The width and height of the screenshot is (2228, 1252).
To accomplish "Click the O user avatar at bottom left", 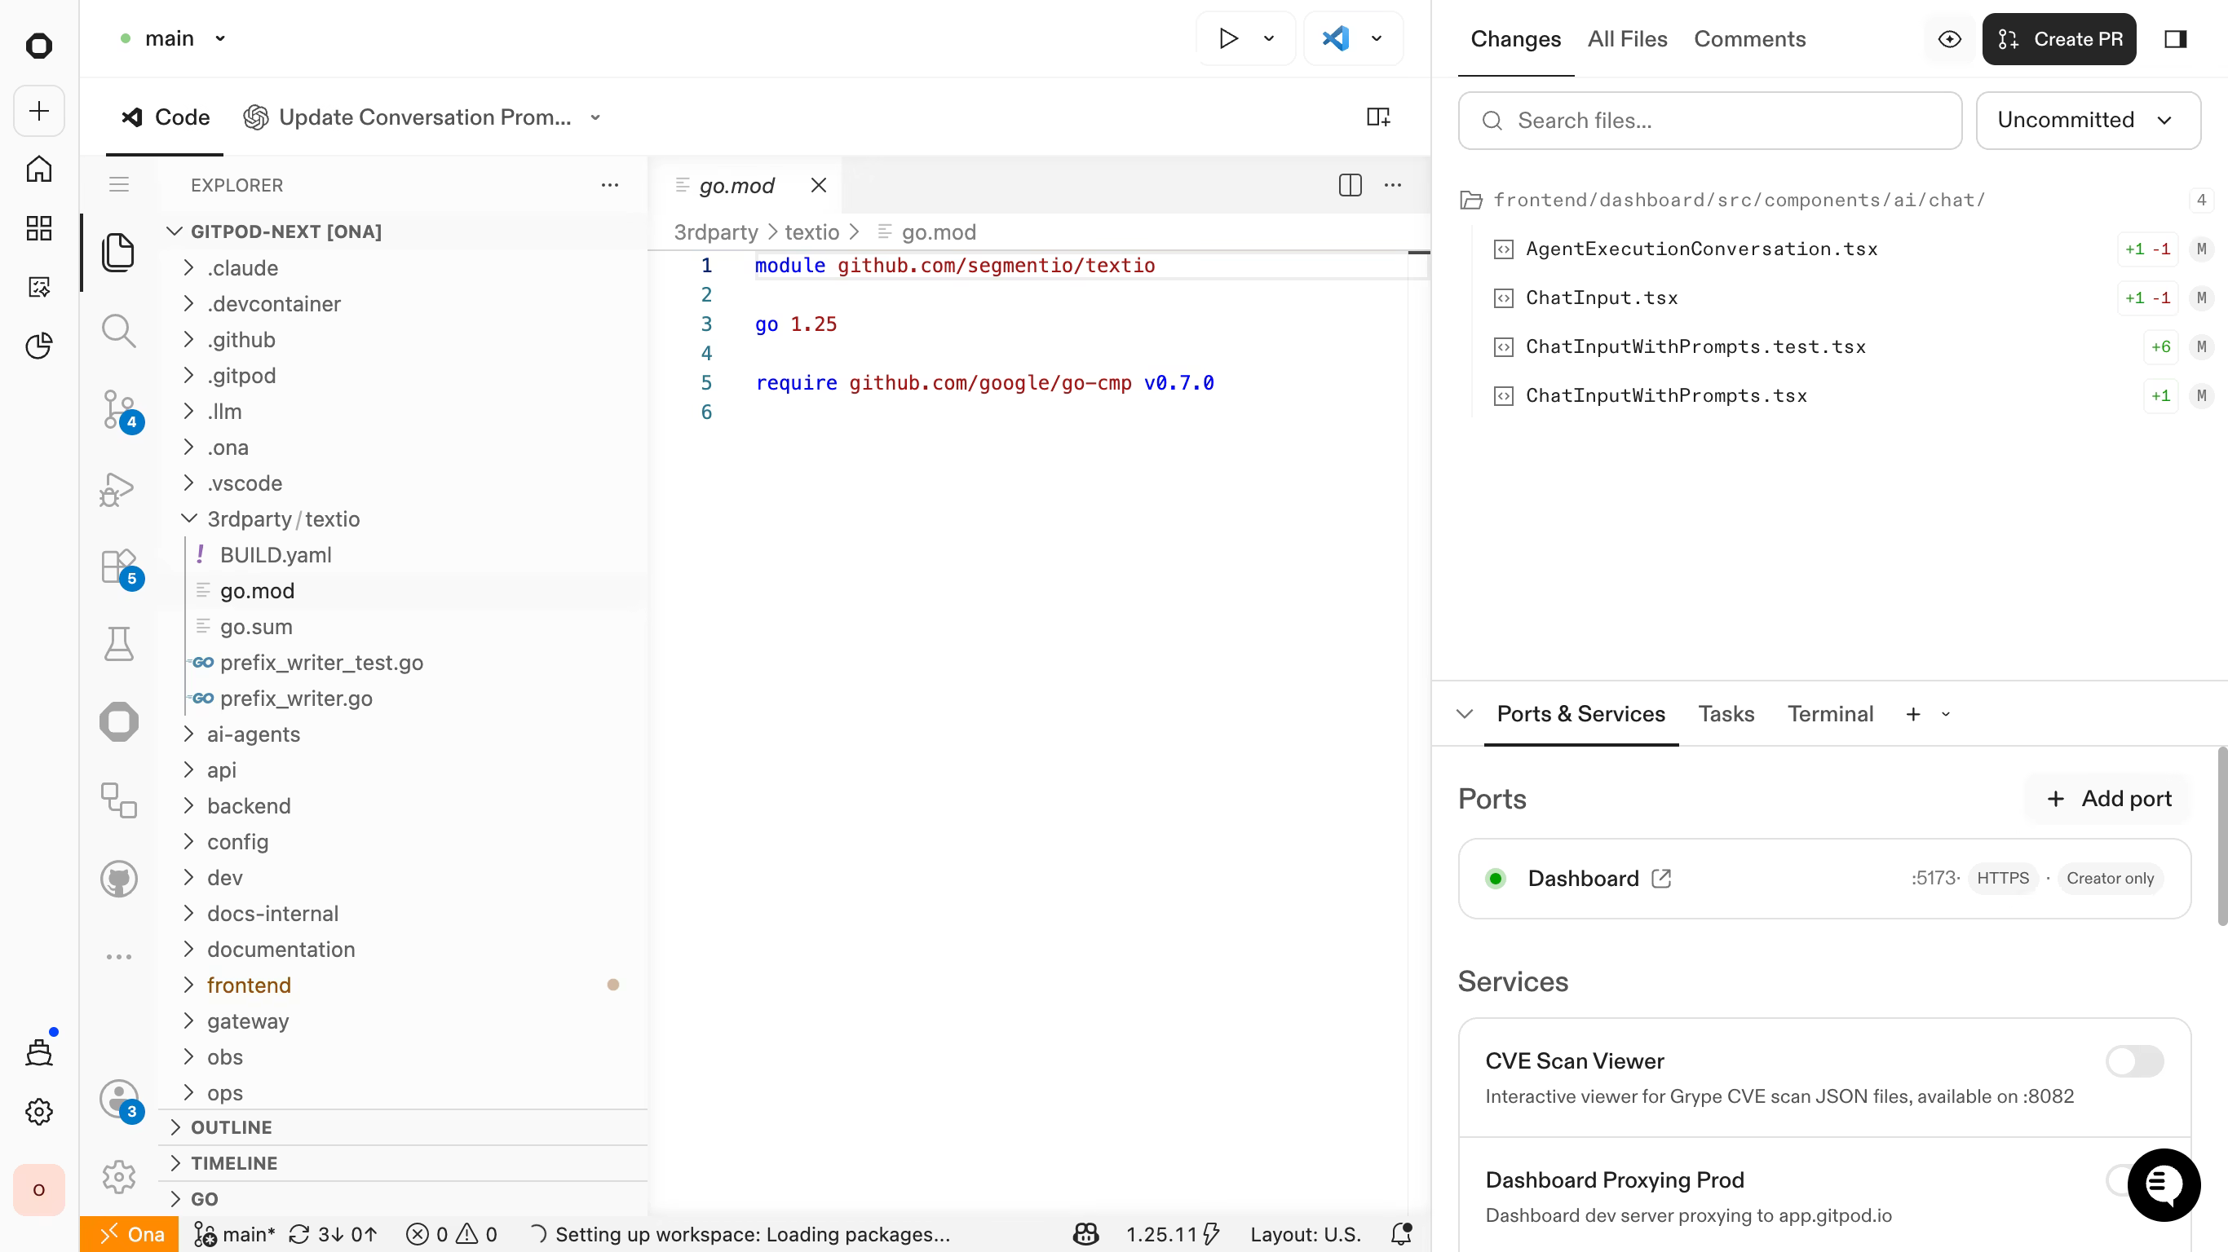I will tap(39, 1190).
